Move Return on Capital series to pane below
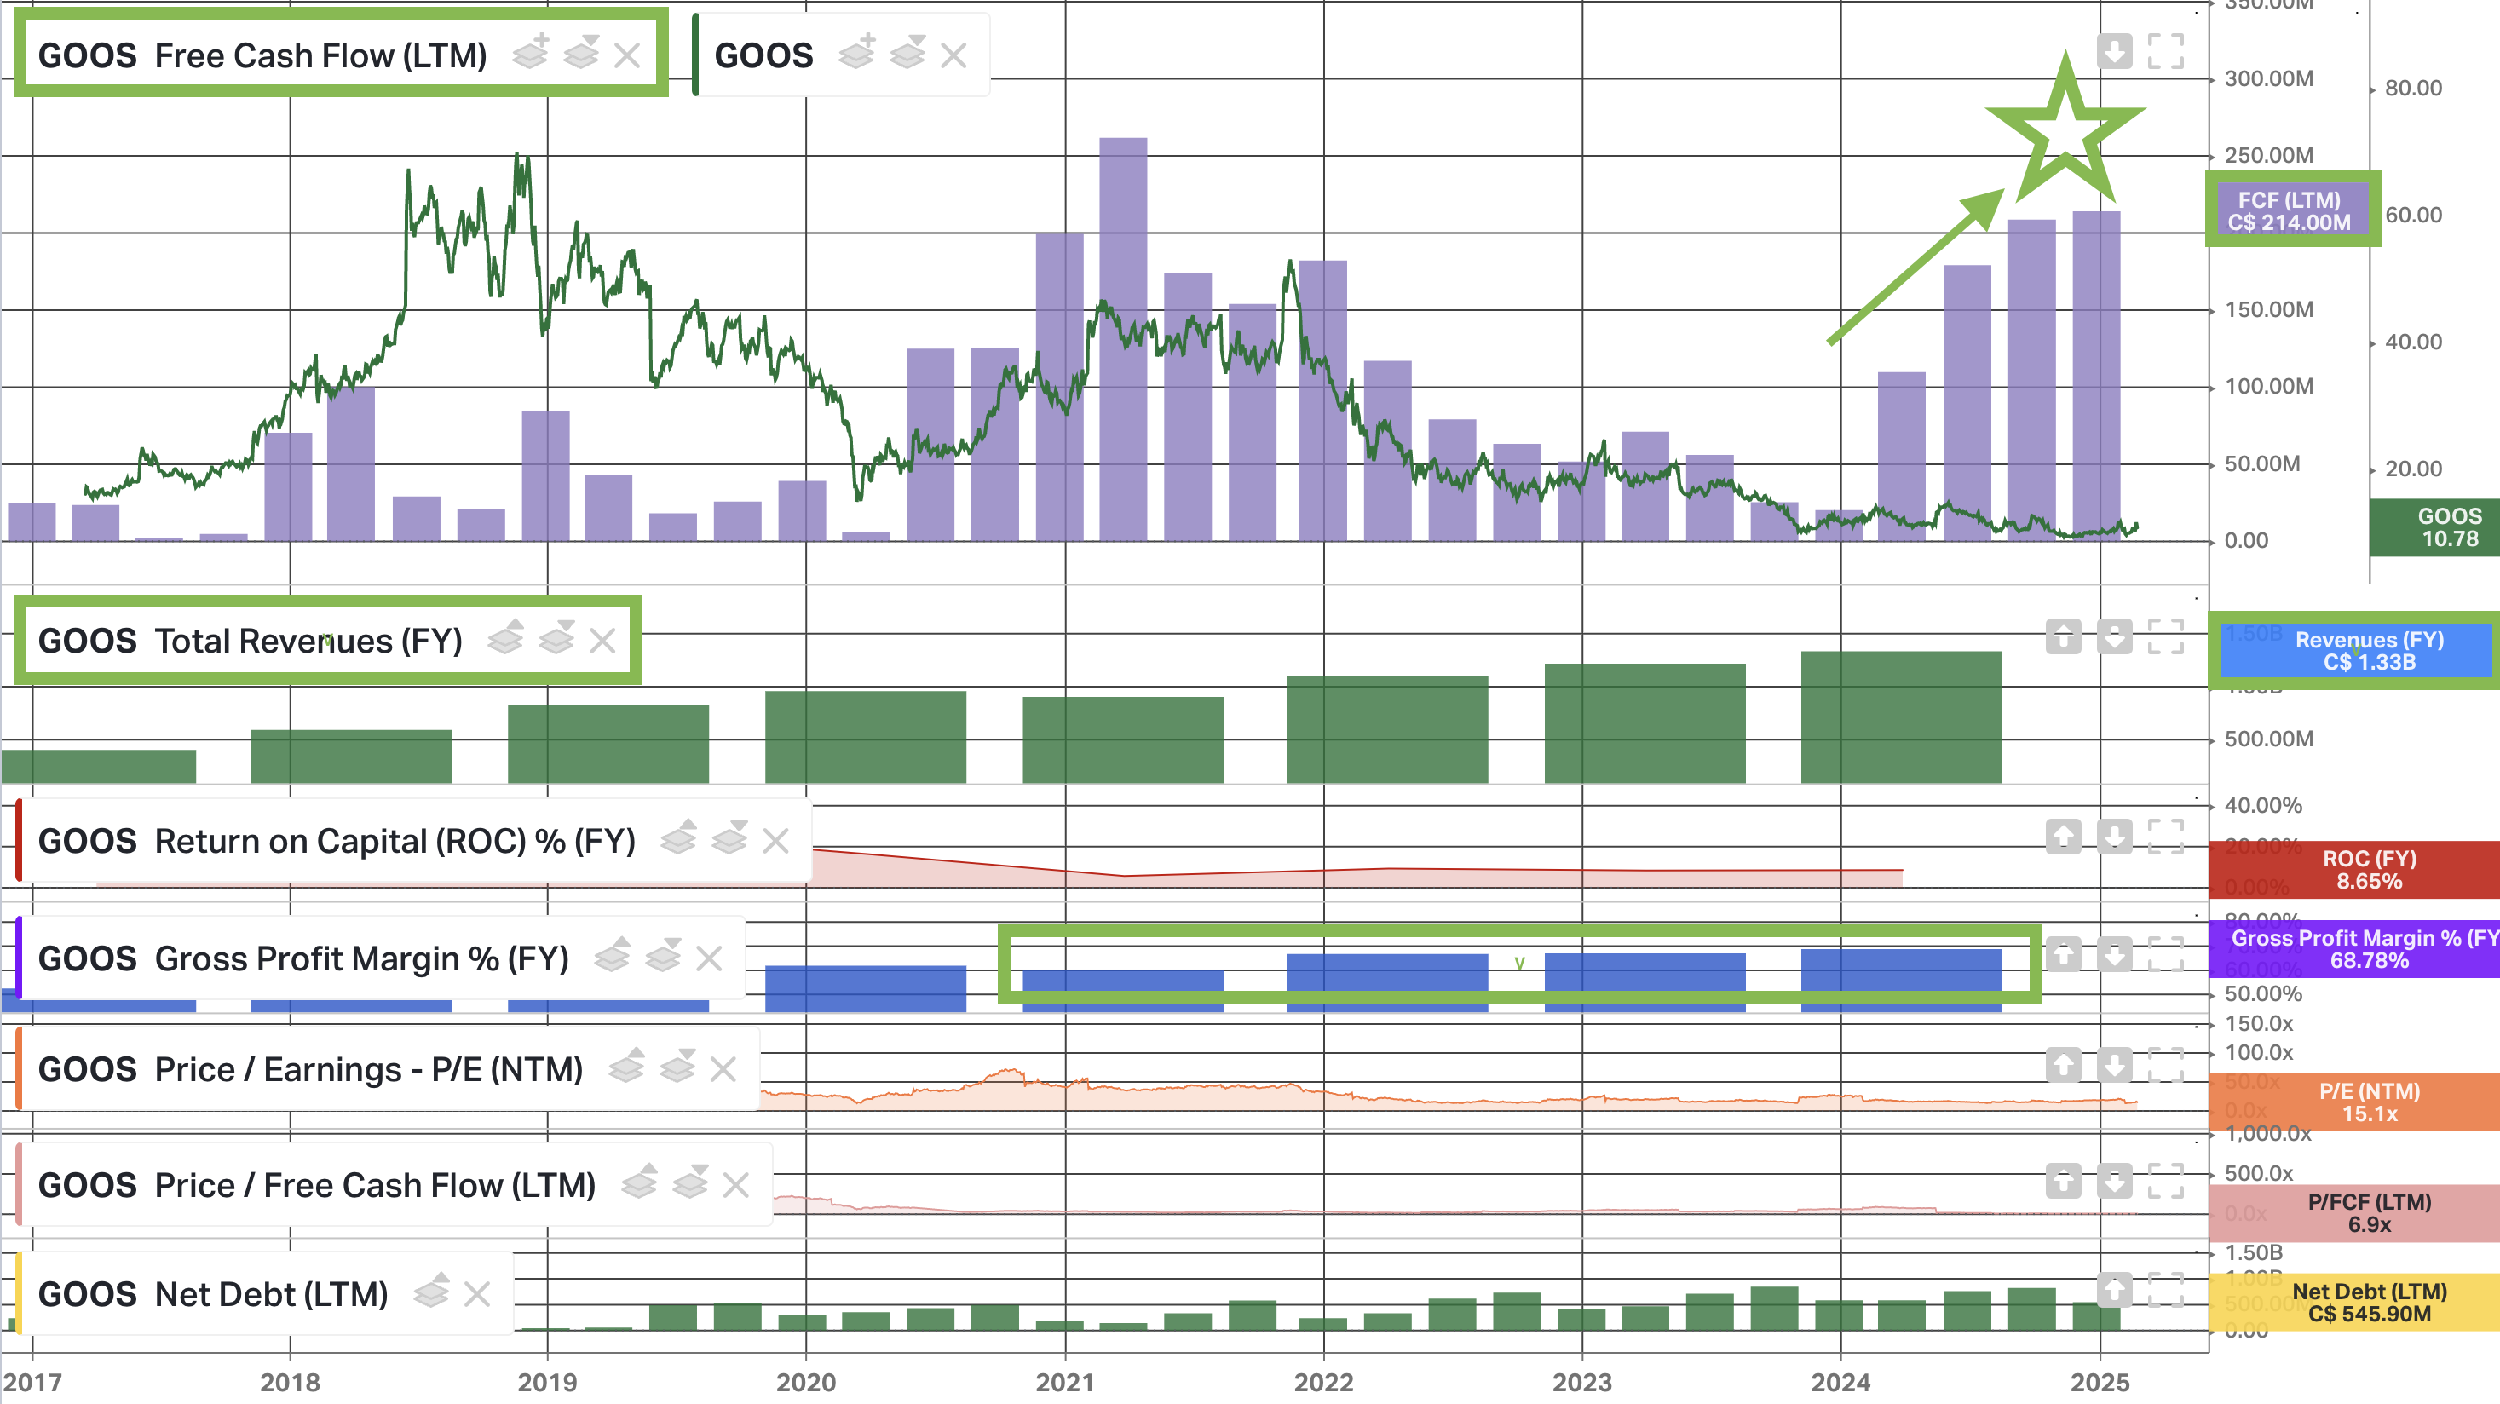2500x1404 pixels. coord(729,837)
